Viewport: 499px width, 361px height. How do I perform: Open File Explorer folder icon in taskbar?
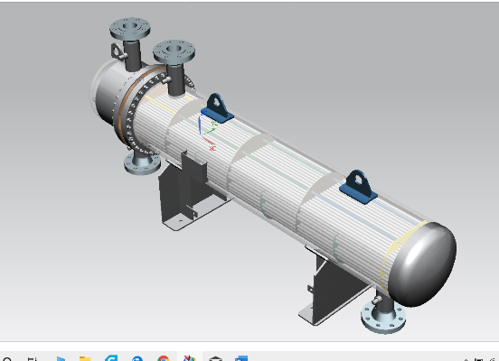(85, 359)
